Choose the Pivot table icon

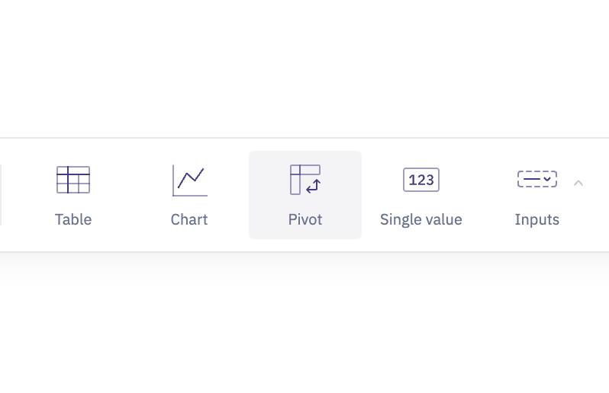(x=304, y=180)
